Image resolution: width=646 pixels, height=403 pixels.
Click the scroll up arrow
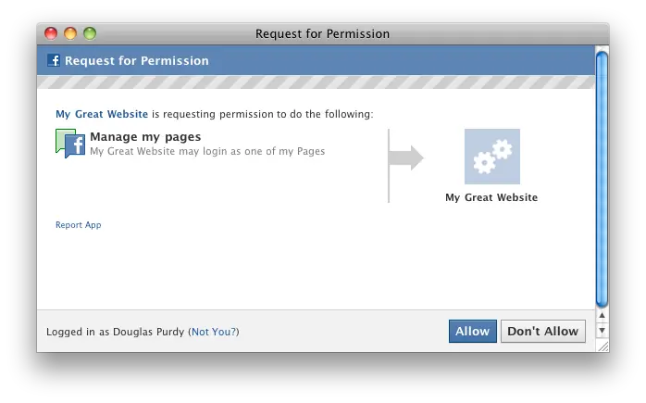pos(602,316)
